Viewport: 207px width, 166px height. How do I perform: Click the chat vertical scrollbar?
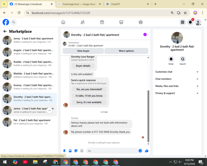(x=148, y=116)
